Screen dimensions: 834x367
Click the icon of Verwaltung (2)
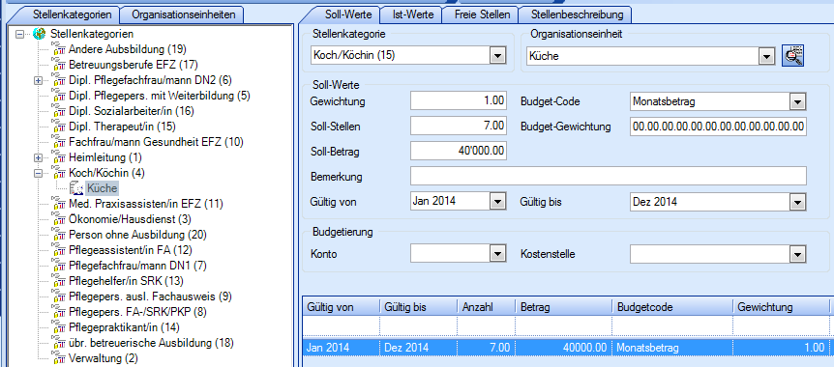coord(58,358)
